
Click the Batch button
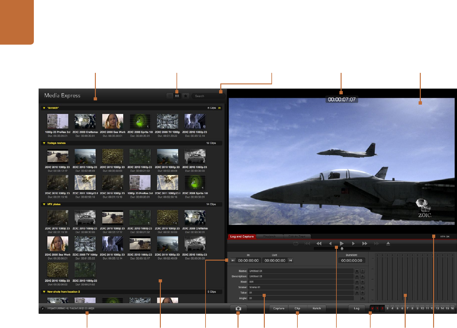pyautogui.click(x=317, y=309)
